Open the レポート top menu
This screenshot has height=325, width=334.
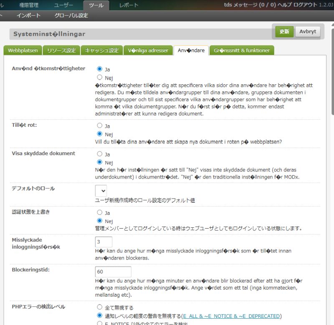pos(129,5)
